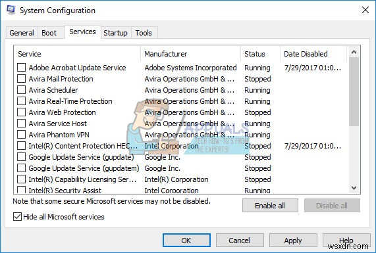Enable Avira Phantom VPN checkbox
This screenshot has width=376, height=253.
point(21,135)
